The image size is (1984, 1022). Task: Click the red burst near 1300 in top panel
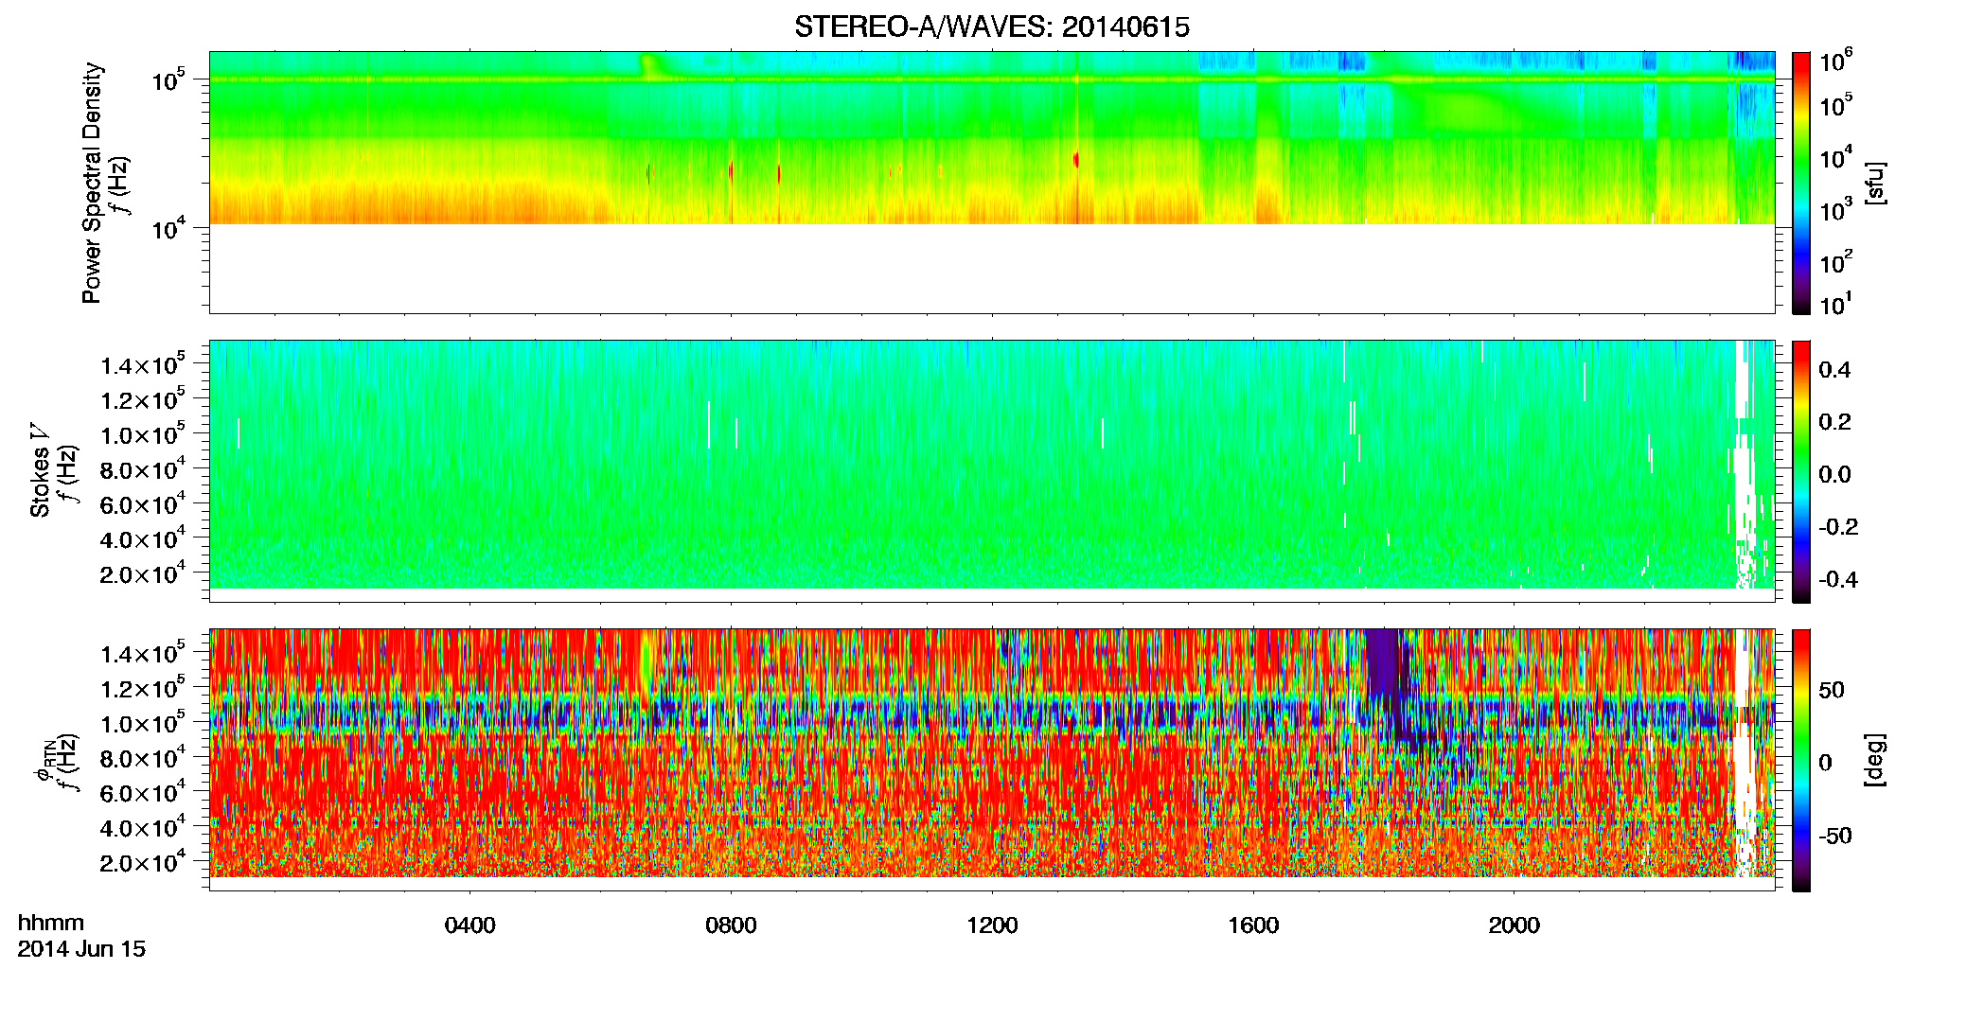pyautogui.click(x=1076, y=159)
